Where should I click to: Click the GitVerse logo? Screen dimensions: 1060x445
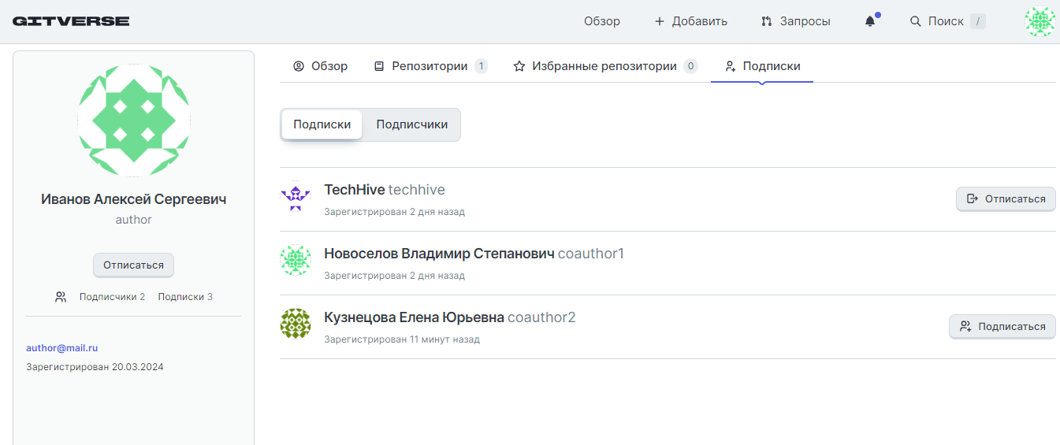click(x=71, y=21)
